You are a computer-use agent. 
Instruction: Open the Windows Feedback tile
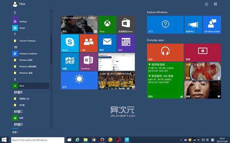tap(212, 25)
